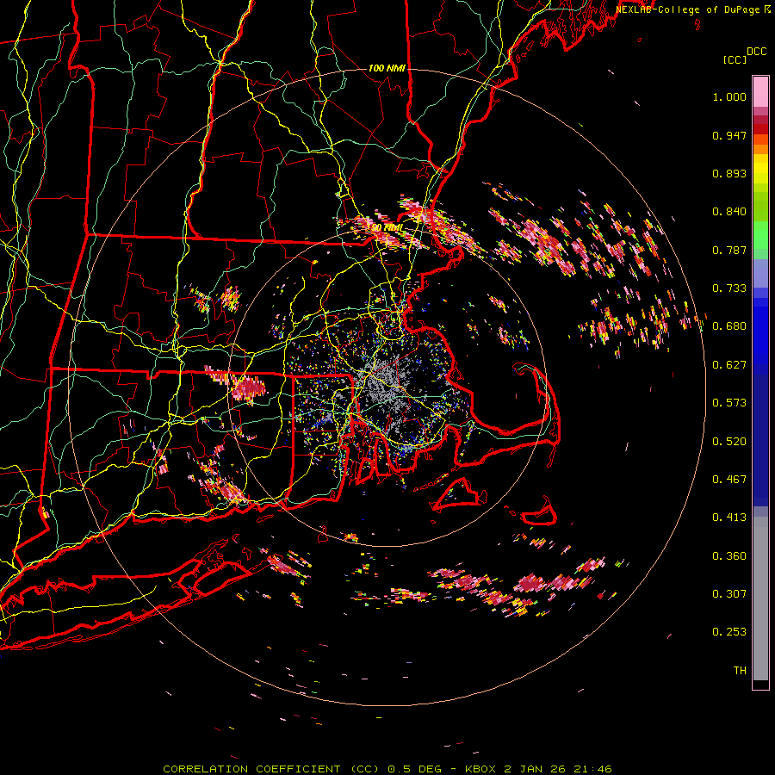775x775 pixels.
Task: Select the 0.307 scale value
Action: [x=729, y=594]
